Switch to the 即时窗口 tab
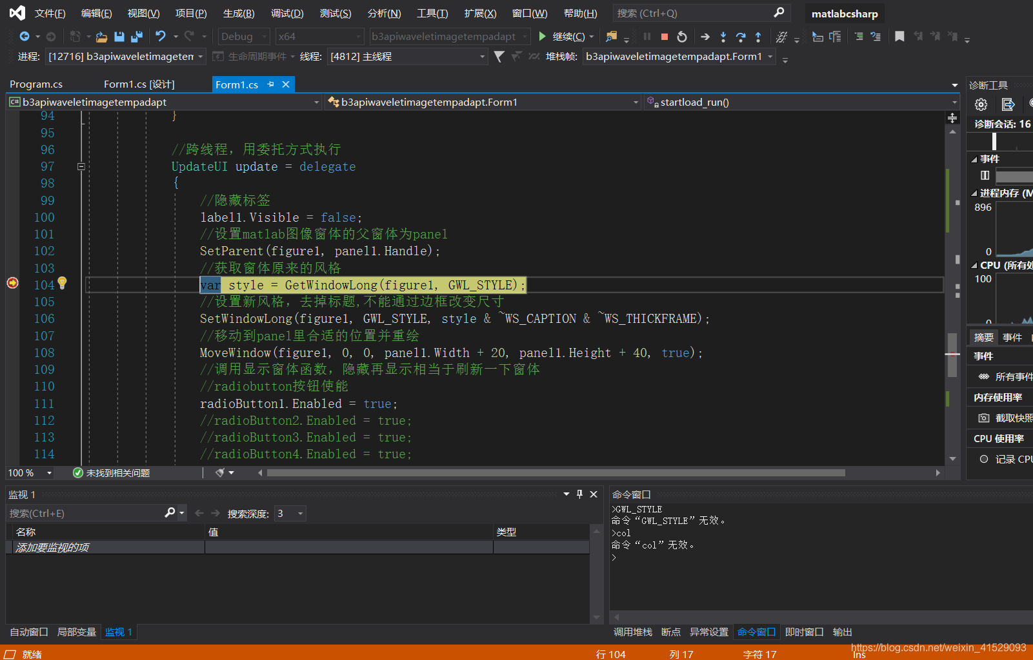The height and width of the screenshot is (660, 1033). click(x=805, y=632)
